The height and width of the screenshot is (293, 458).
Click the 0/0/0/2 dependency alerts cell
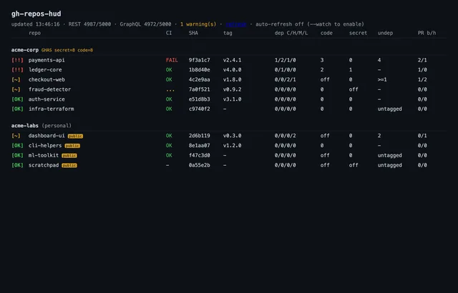click(x=285, y=136)
